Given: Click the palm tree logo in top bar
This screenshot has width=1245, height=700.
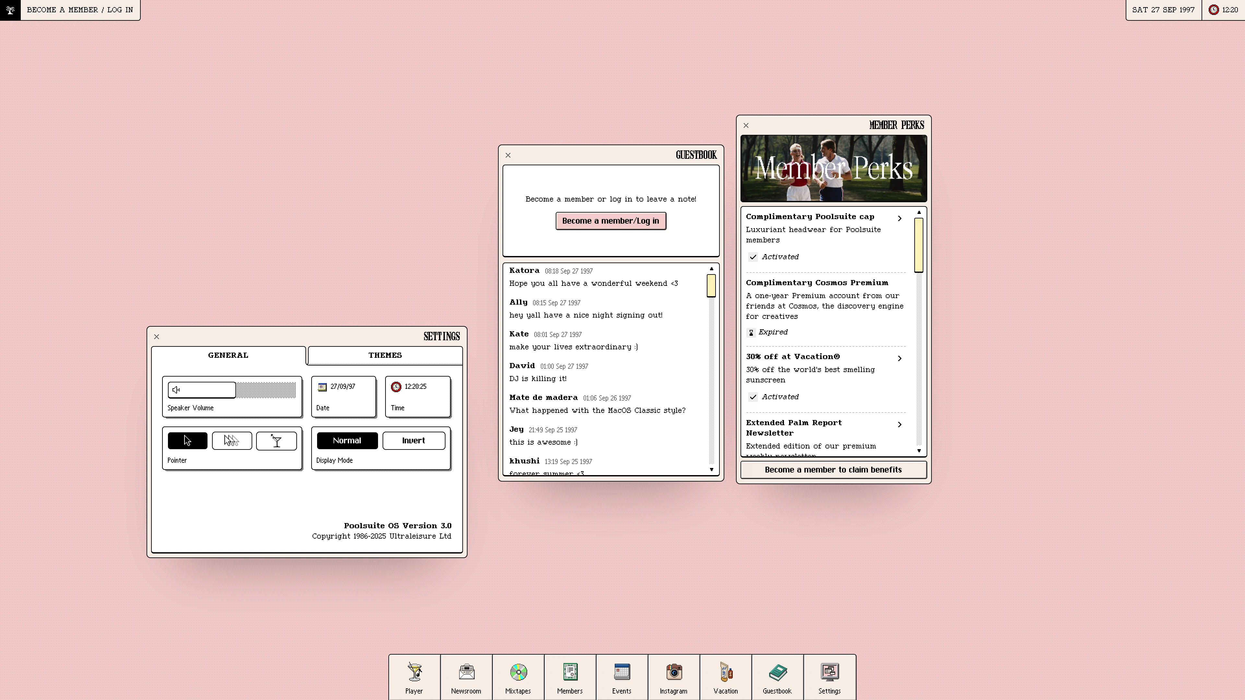Looking at the screenshot, I should coord(10,10).
